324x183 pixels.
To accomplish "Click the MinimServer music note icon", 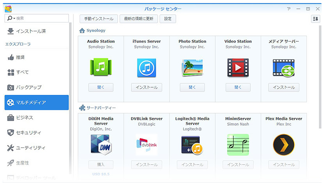I will pos(238,144).
